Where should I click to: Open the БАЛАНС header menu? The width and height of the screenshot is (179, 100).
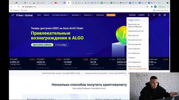pyautogui.click(x=132, y=15)
